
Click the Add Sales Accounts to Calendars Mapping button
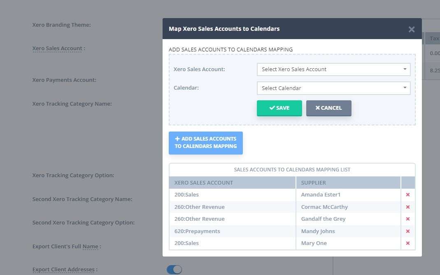pos(205,143)
